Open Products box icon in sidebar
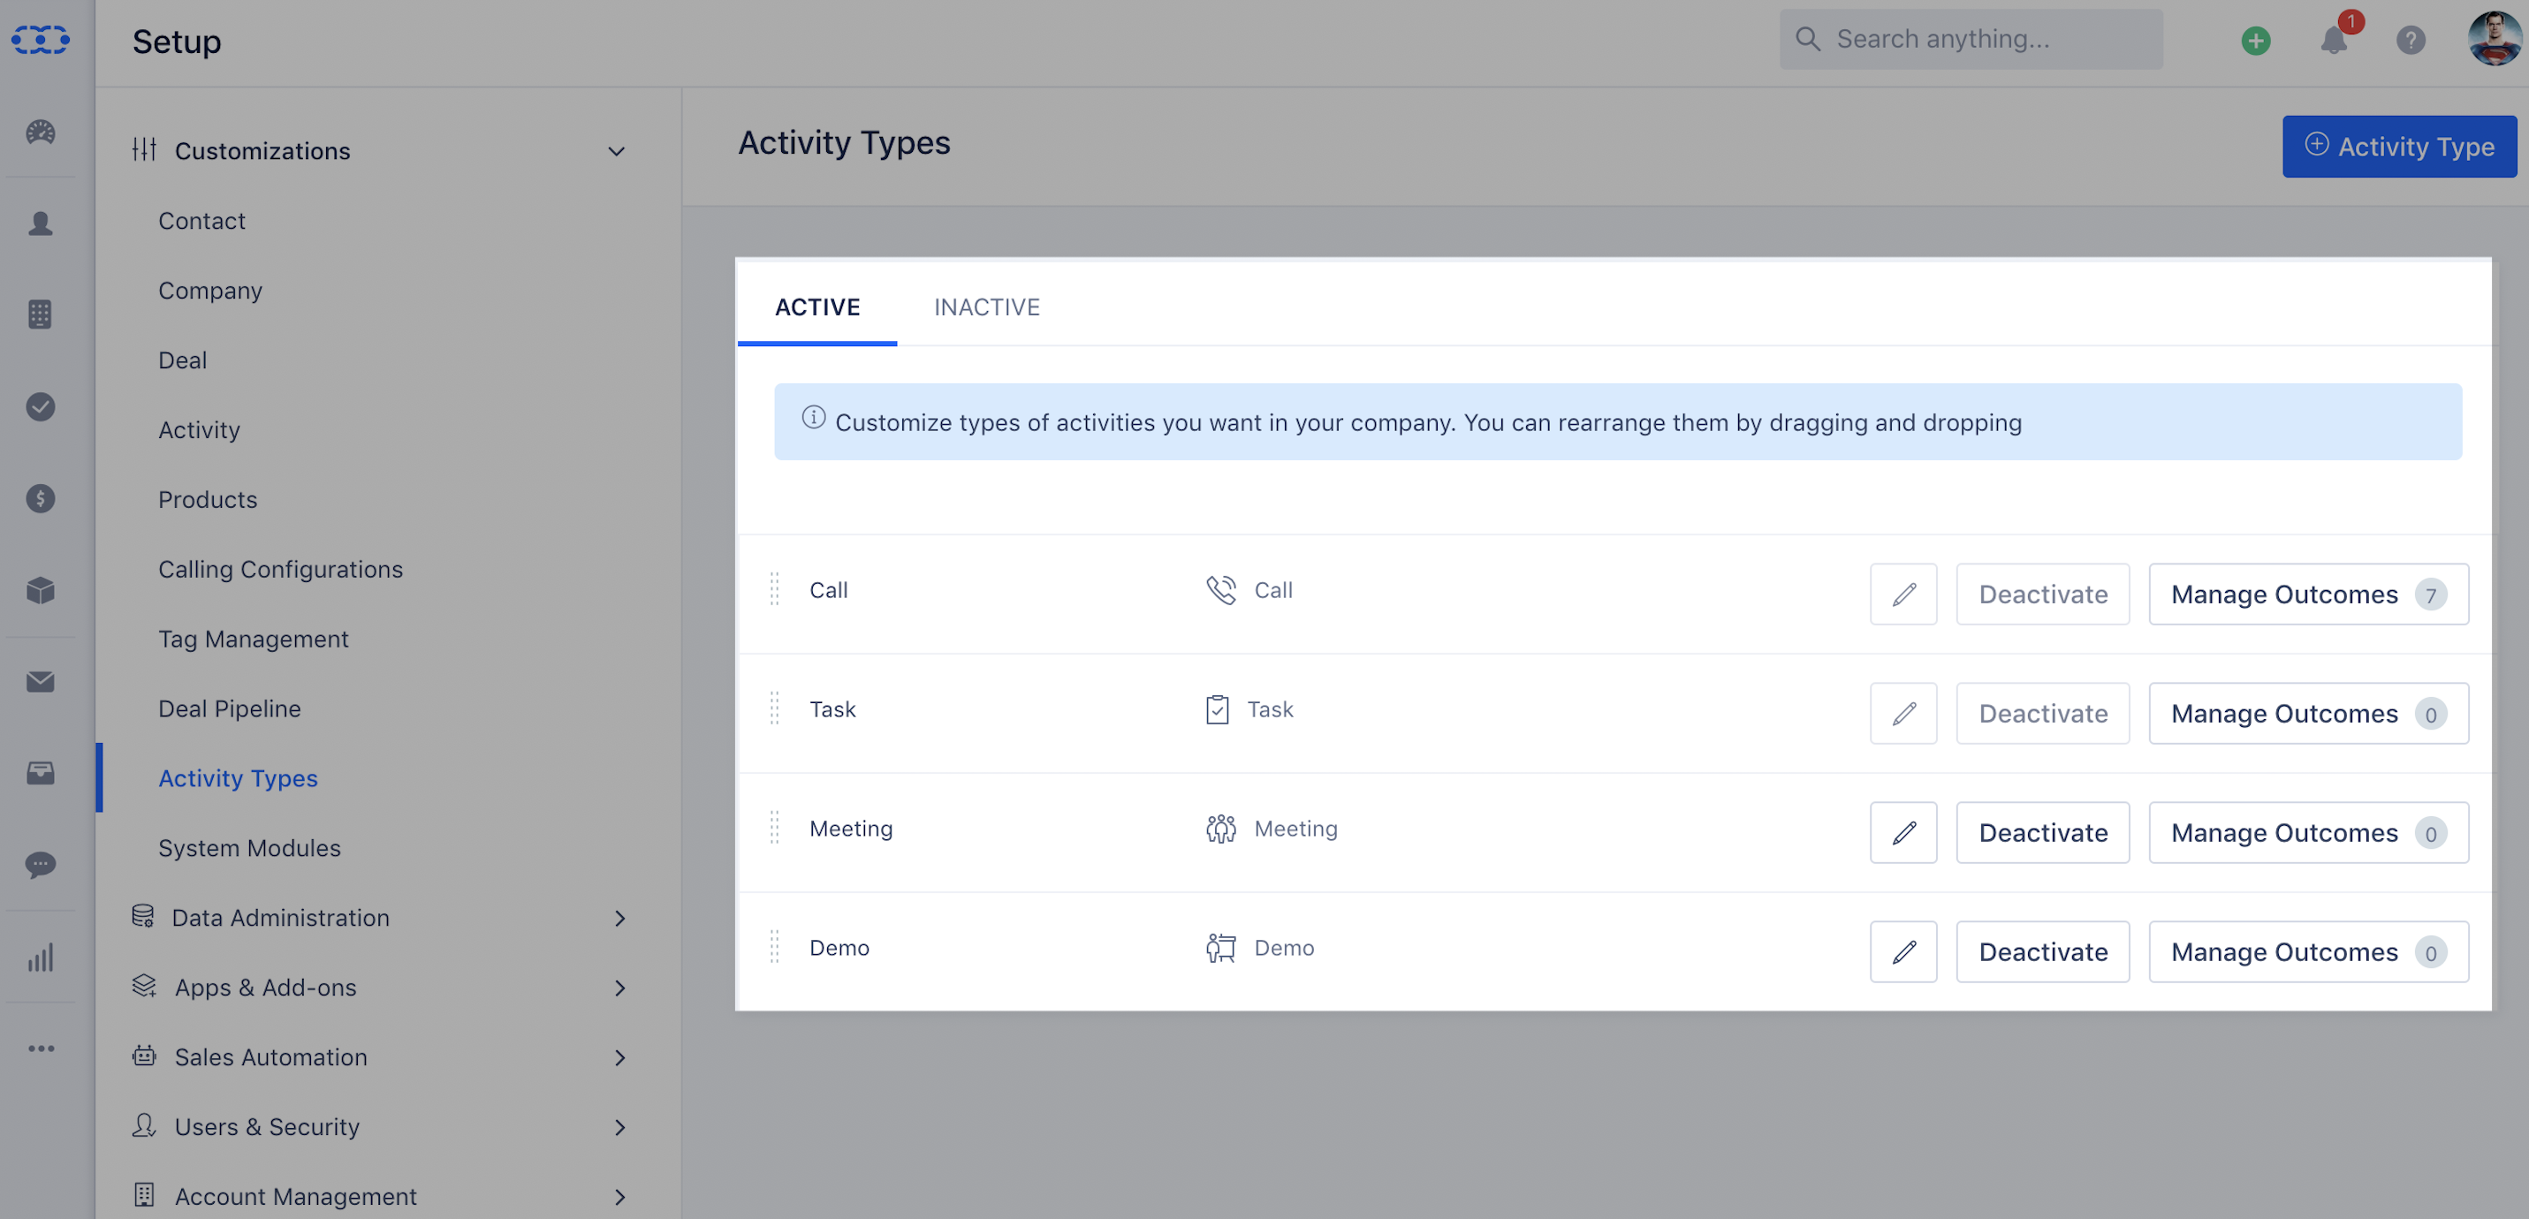Image resolution: width=2529 pixels, height=1219 pixels. (x=41, y=590)
